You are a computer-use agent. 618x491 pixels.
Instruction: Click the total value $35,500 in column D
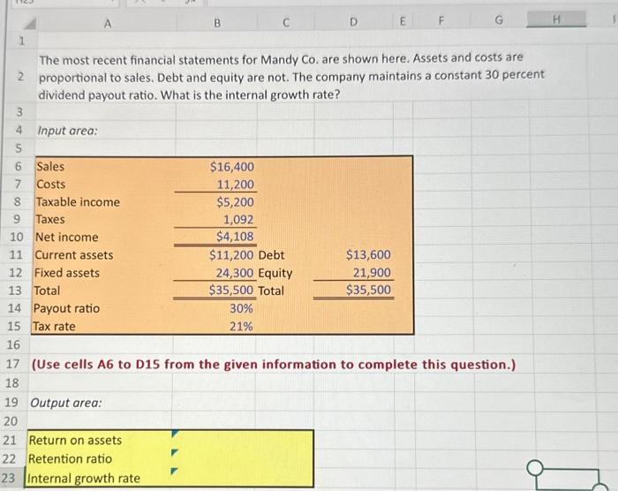pyautogui.click(x=368, y=290)
